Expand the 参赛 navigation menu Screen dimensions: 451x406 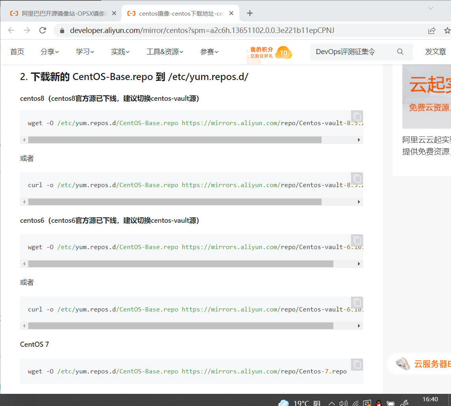(x=209, y=52)
